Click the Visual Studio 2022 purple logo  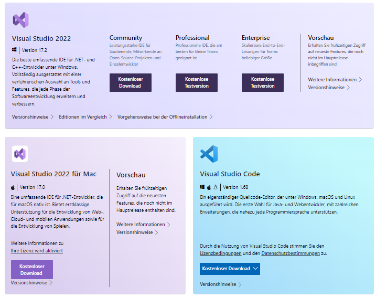(20, 20)
